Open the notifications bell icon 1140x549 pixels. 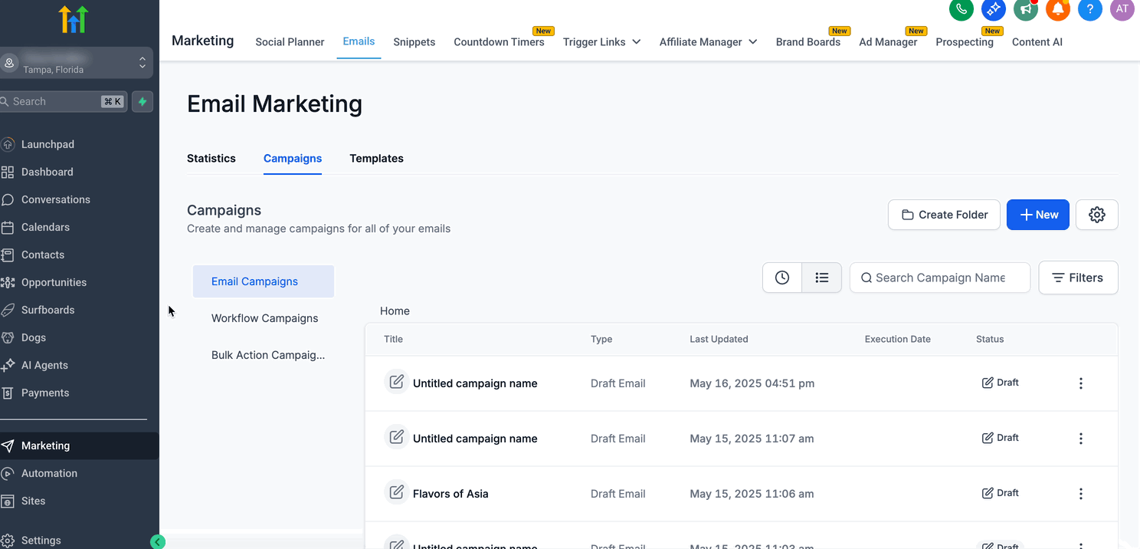tap(1058, 9)
